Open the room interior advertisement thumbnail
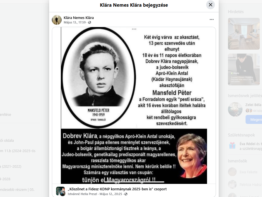Screen dimensions: 262x197 [244, 34]
